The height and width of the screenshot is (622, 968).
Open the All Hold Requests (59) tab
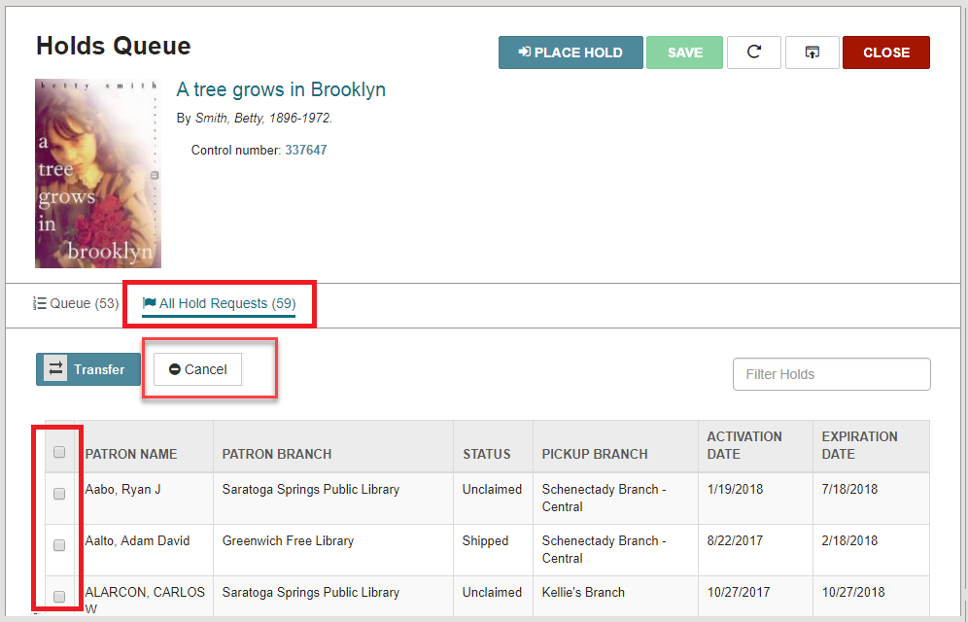(219, 303)
